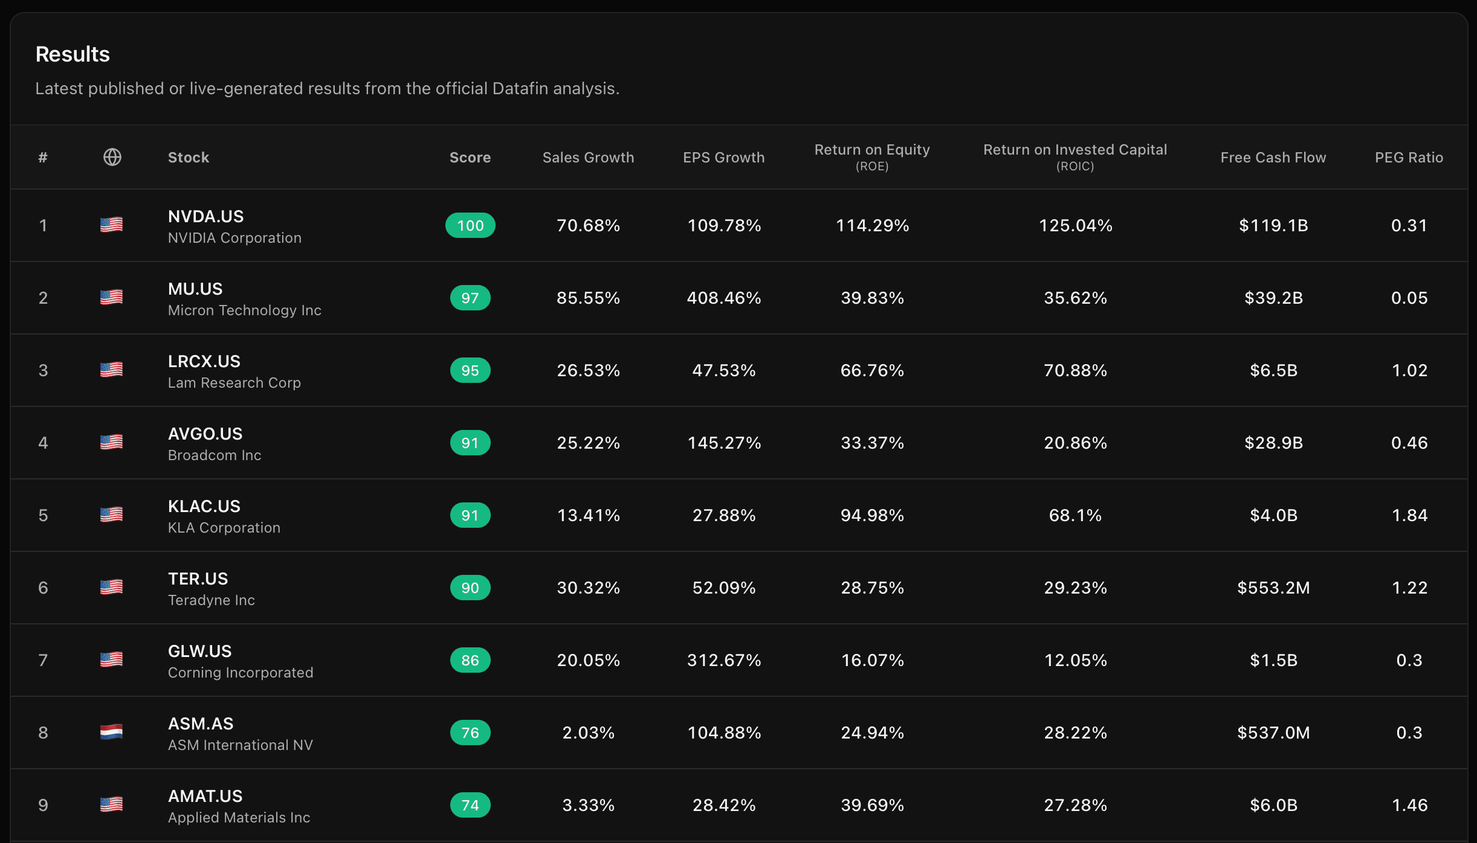Click the score badge 74 for Applied Materials
The width and height of the screenshot is (1477, 843).
pyautogui.click(x=470, y=805)
